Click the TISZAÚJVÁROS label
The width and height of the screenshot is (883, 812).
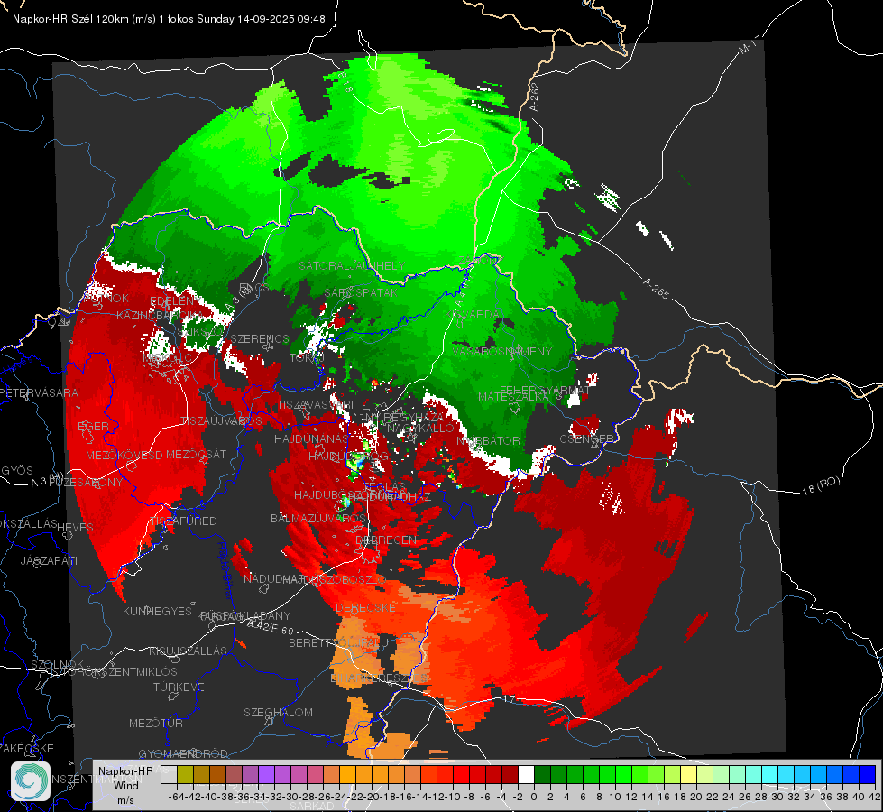click(x=221, y=421)
